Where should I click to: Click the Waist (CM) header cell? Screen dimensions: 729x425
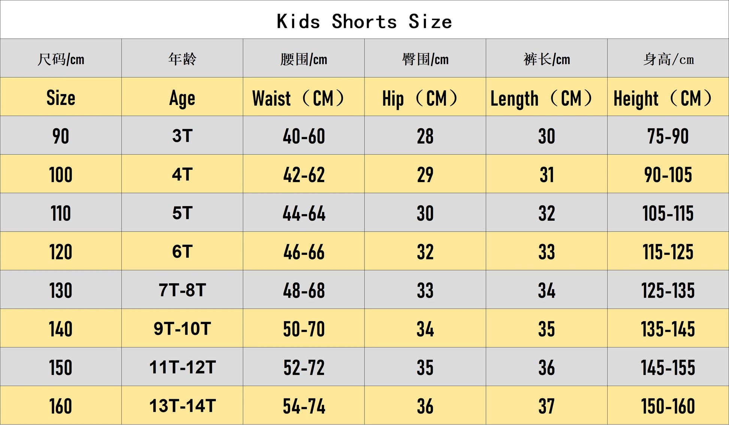[303, 97]
